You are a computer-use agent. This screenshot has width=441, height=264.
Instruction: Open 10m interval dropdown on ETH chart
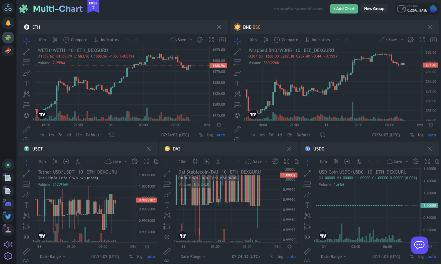tap(42, 40)
